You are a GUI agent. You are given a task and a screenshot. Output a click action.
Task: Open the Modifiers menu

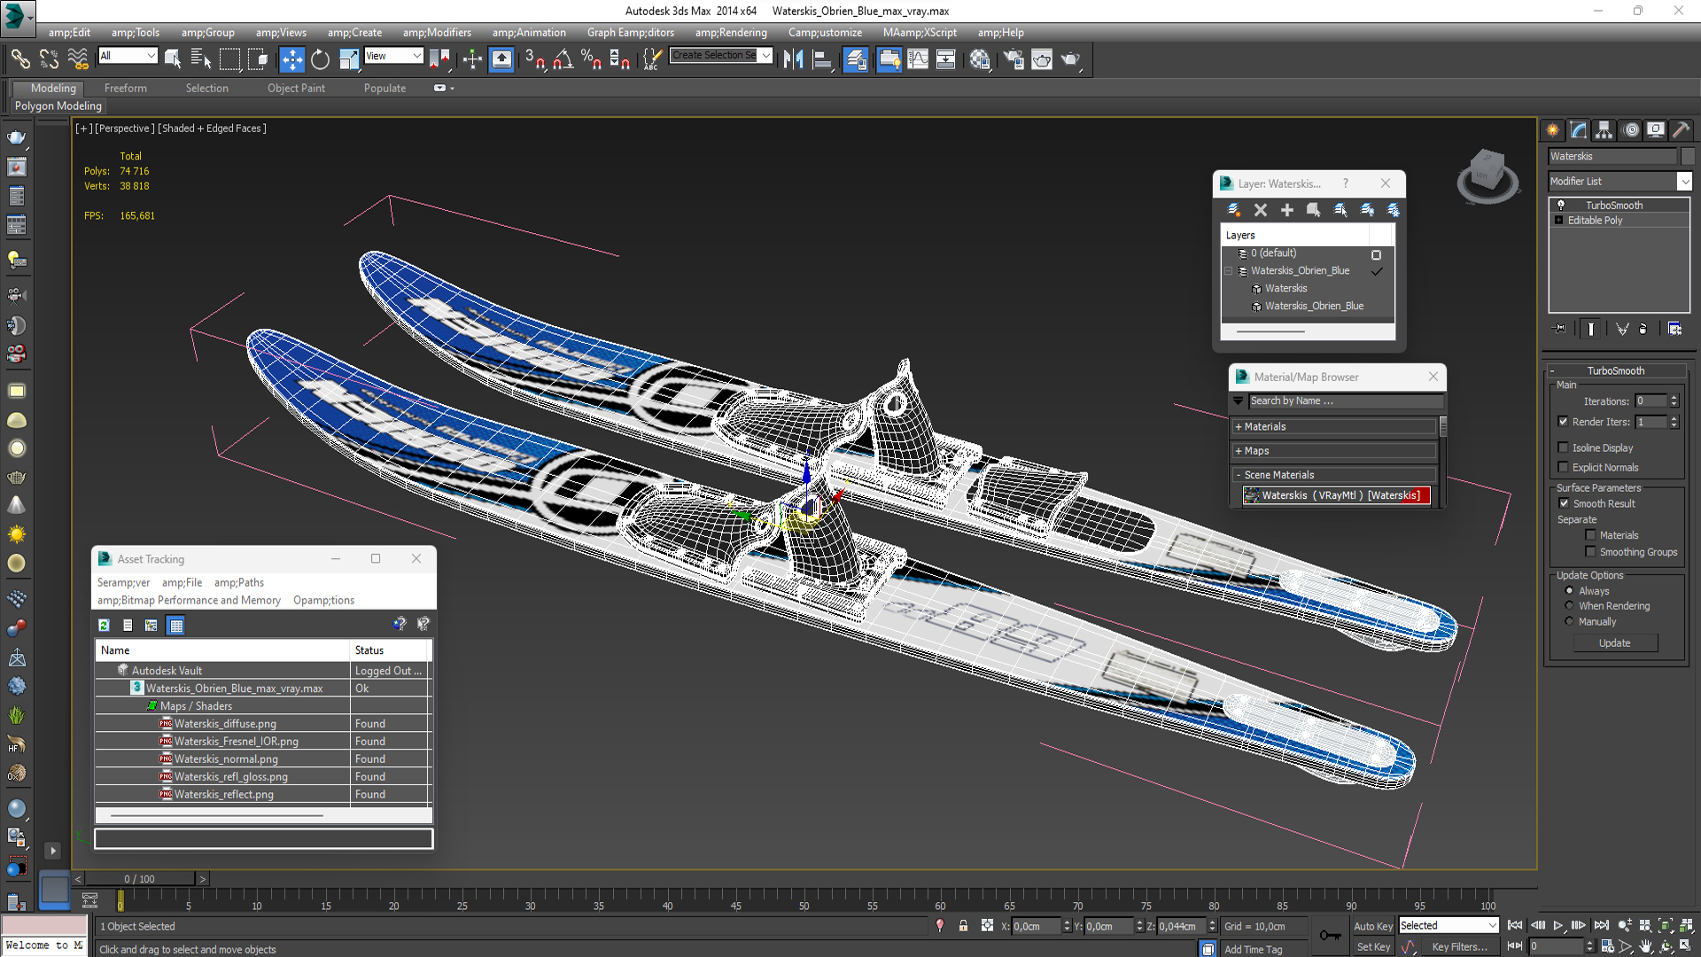437,33
